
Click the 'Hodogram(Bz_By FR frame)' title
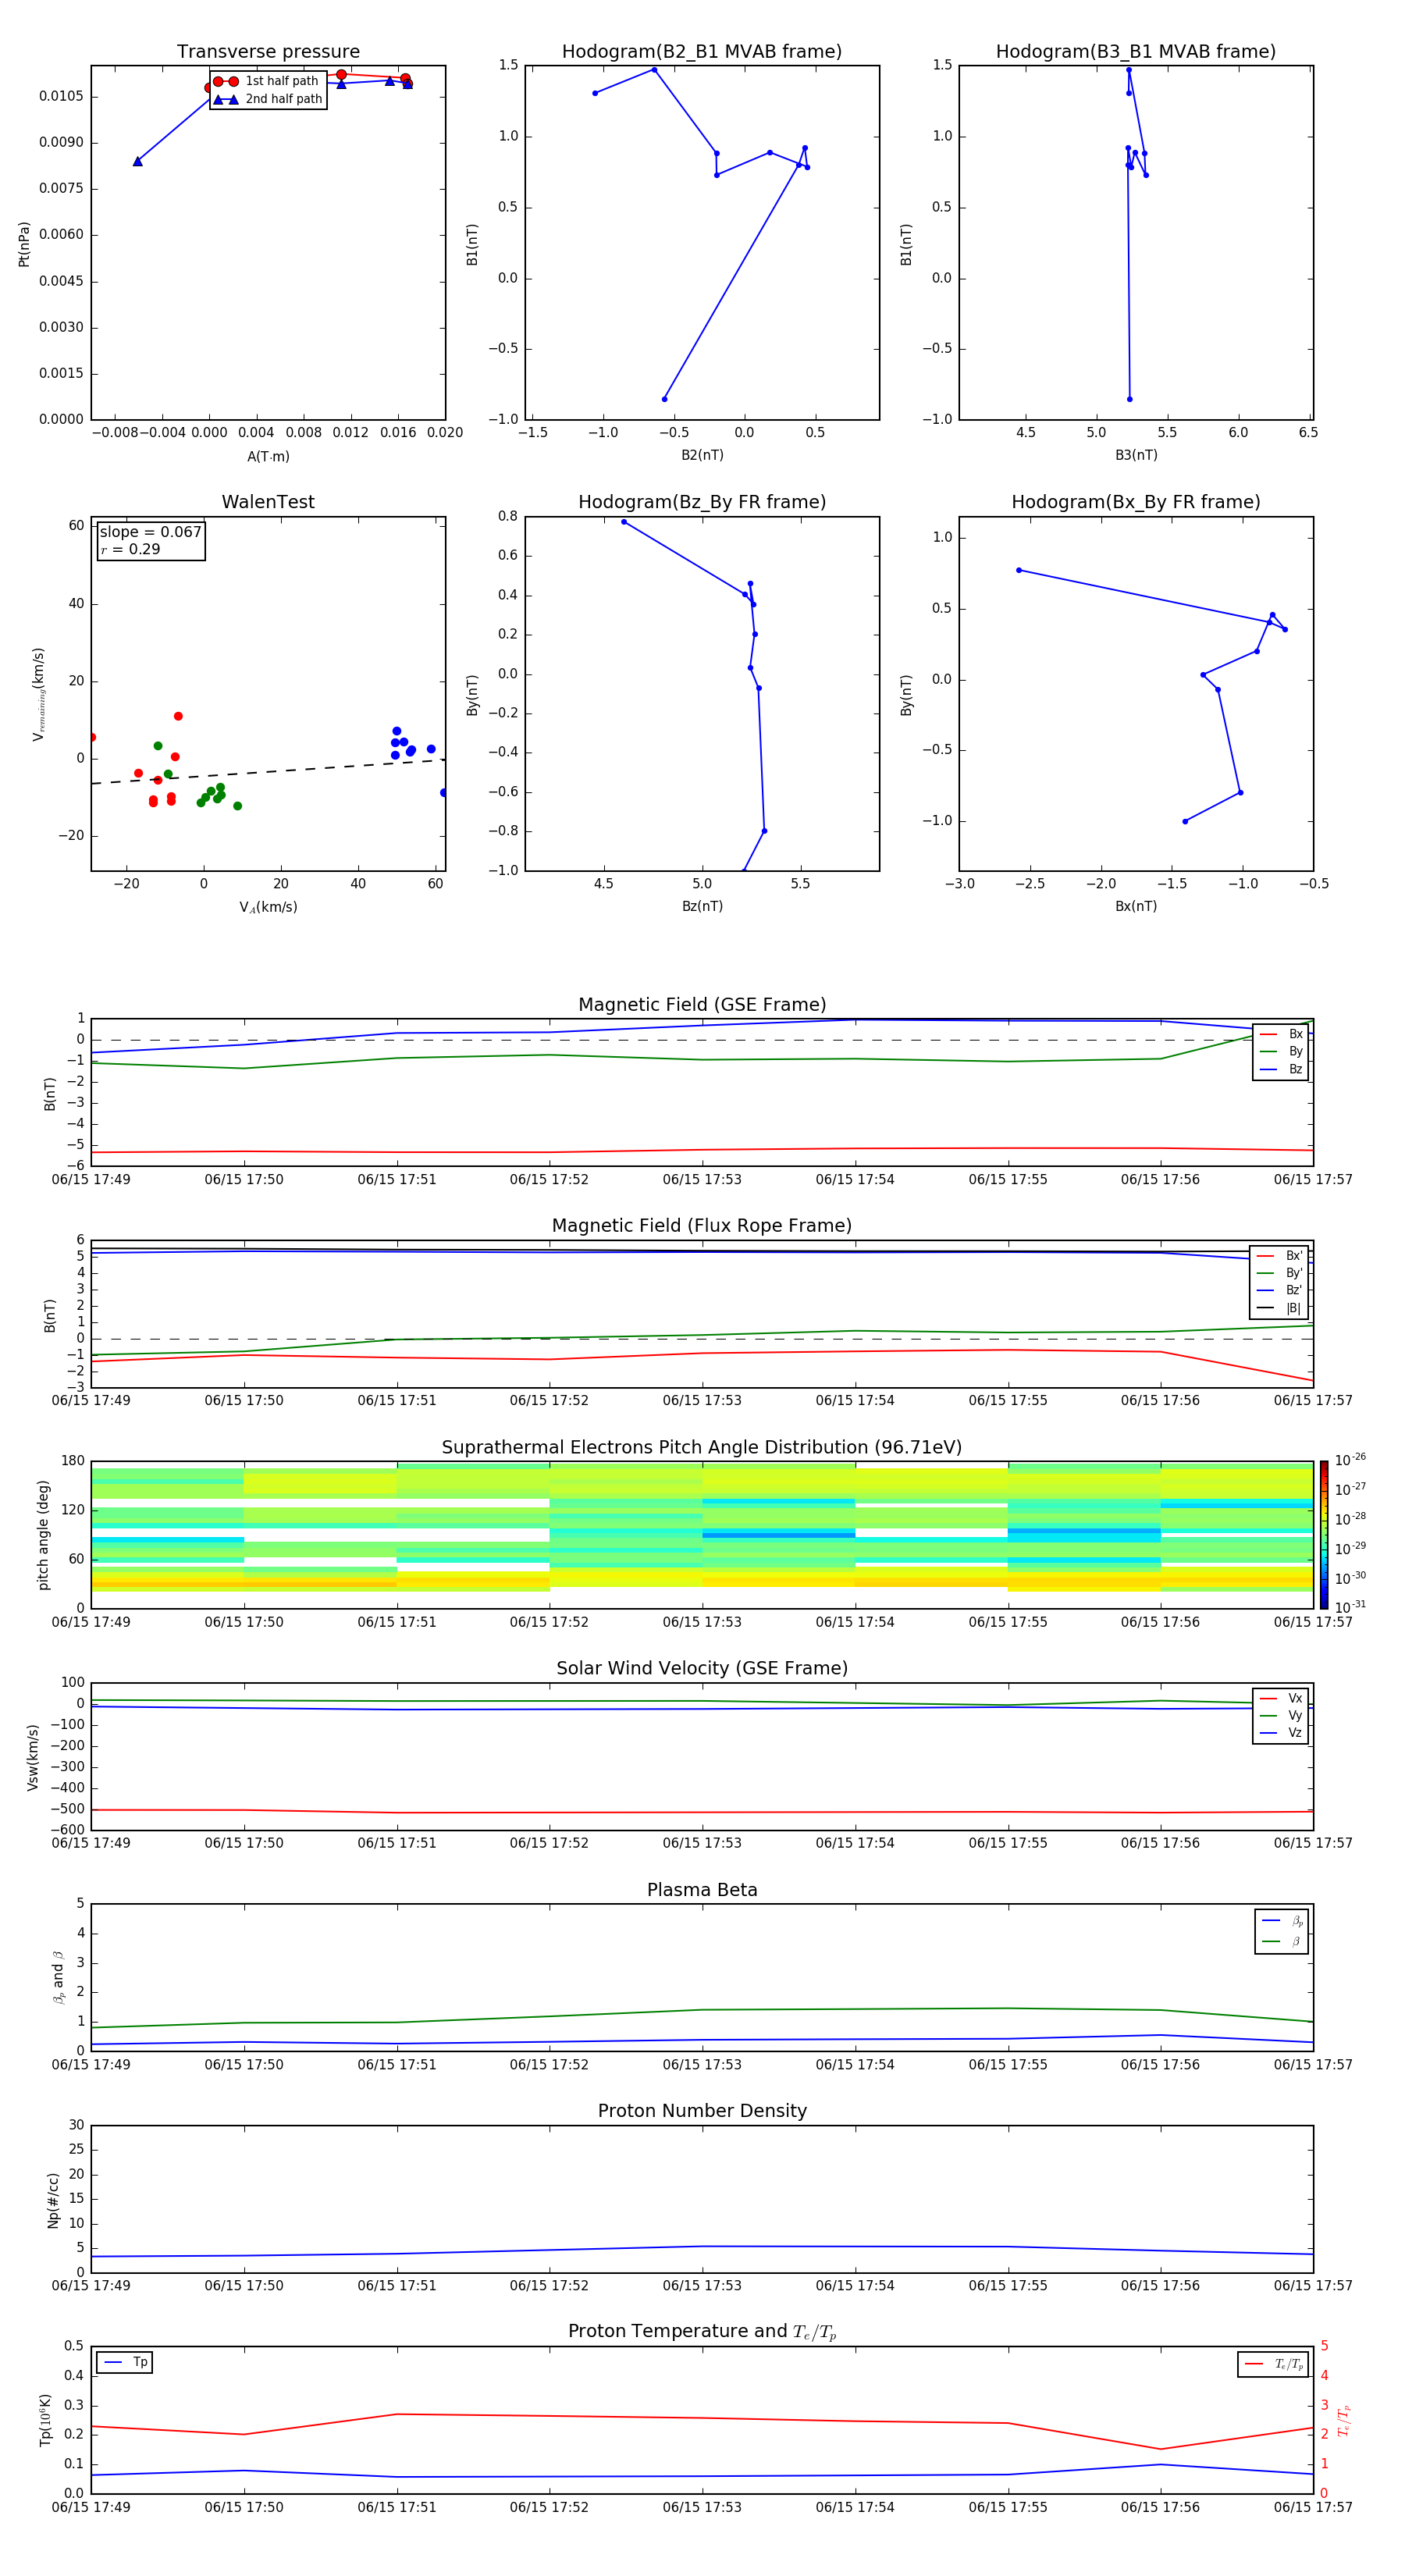pos(702,502)
